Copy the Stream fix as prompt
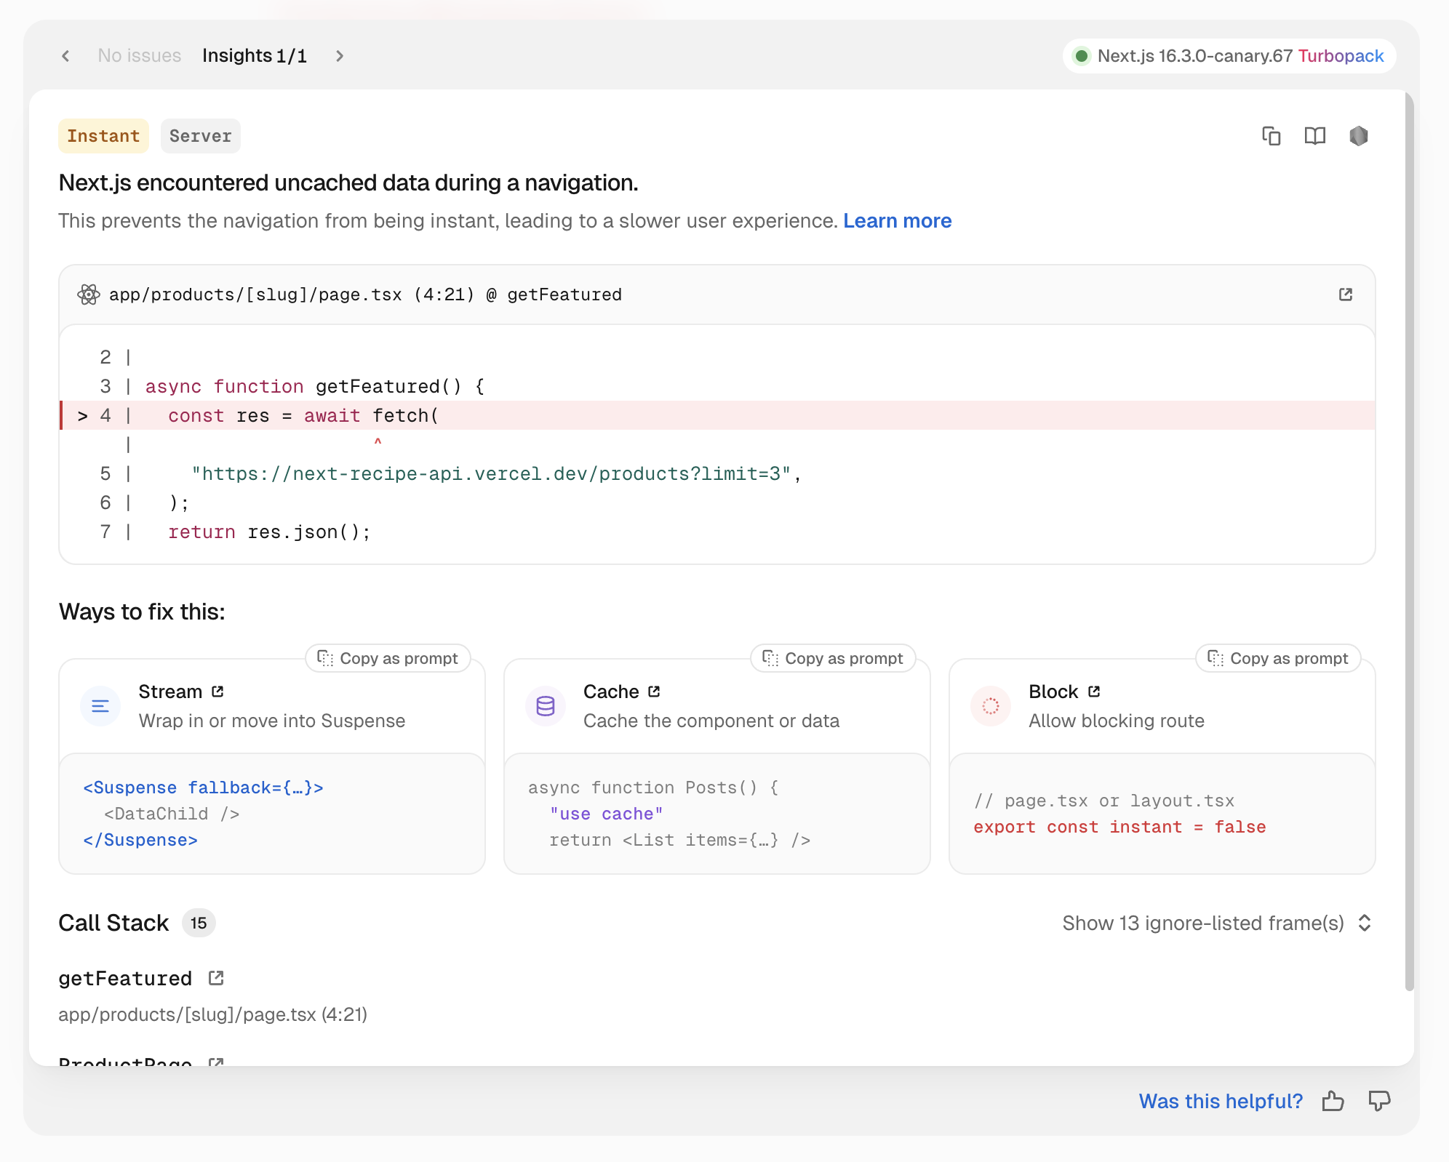Image resolution: width=1449 pixels, height=1162 pixels. pyautogui.click(x=388, y=658)
